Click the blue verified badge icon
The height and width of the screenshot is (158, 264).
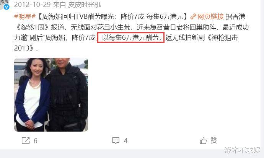tap(7, 7)
